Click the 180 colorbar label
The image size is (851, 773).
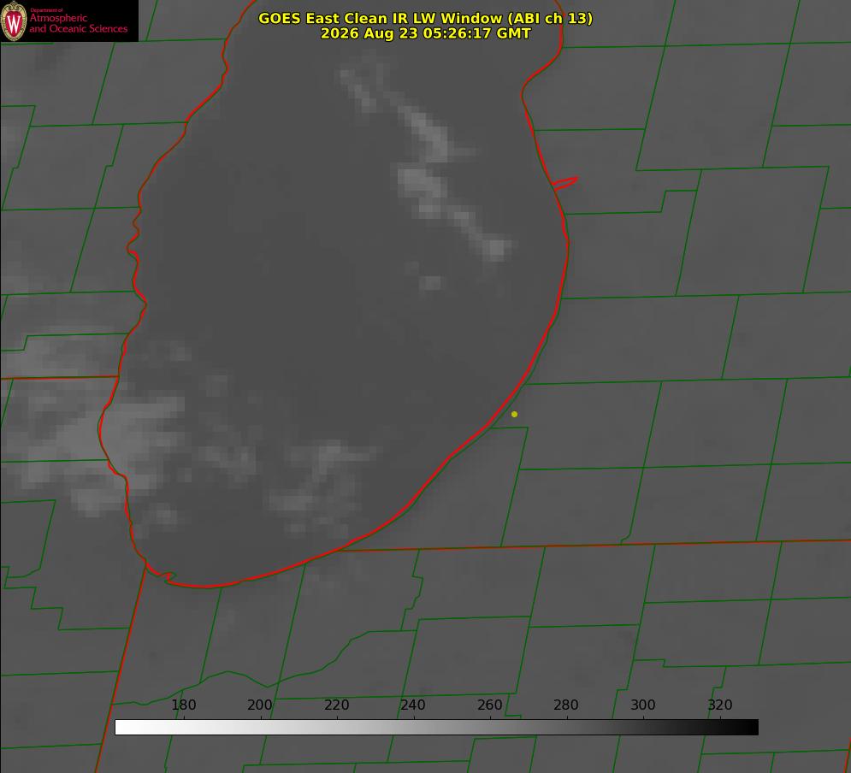click(183, 705)
